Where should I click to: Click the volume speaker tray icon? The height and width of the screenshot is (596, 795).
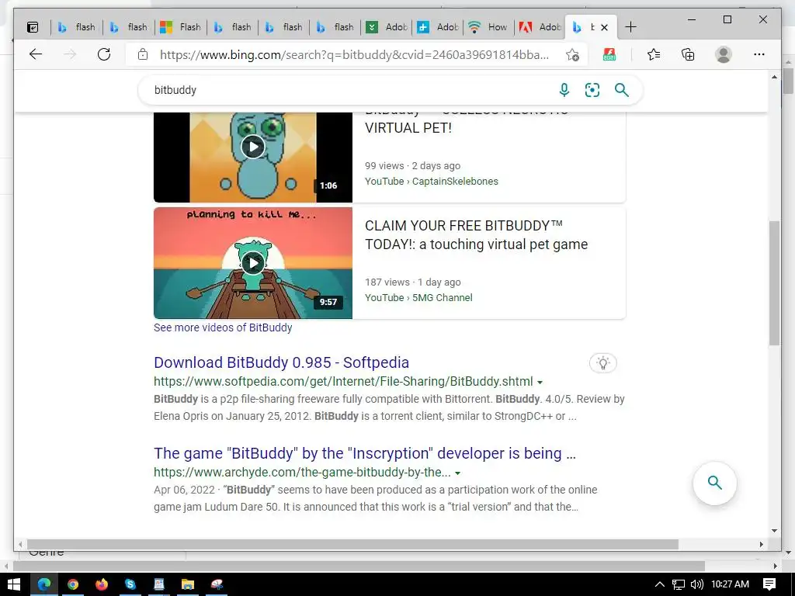[697, 584]
